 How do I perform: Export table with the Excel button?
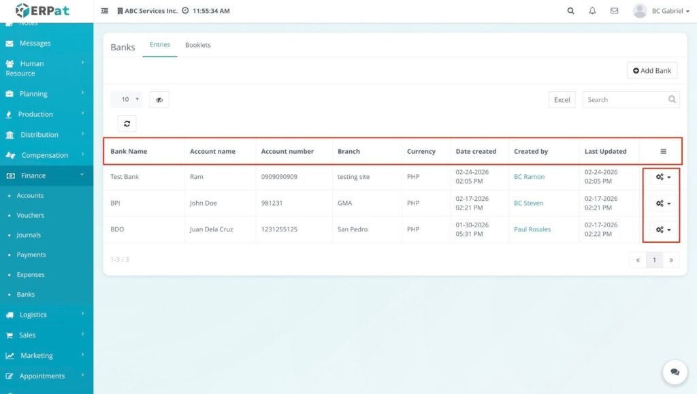tap(562, 100)
